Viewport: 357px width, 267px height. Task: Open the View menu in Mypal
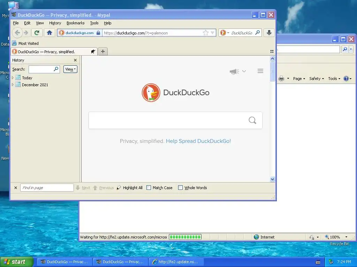click(40, 23)
